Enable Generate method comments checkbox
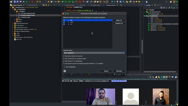188x106 pixels. tap(64, 56)
